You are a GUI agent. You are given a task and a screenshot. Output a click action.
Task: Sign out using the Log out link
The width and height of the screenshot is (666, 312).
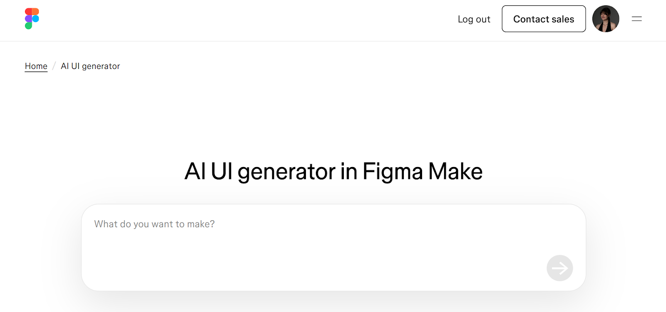(474, 19)
